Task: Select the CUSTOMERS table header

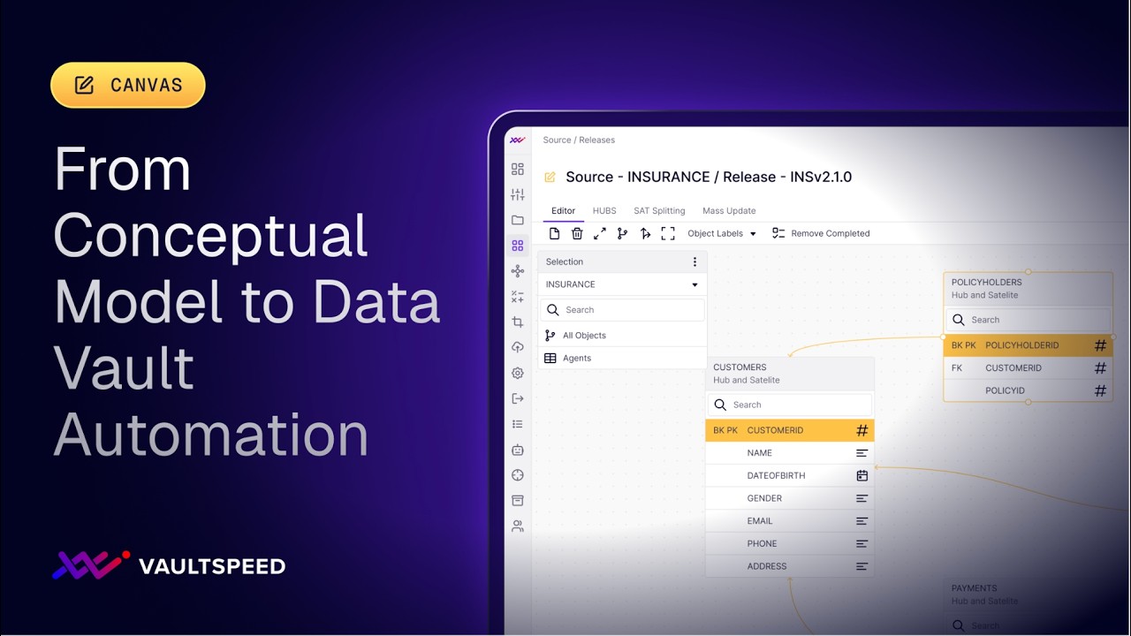Action: tap(790, 374)
